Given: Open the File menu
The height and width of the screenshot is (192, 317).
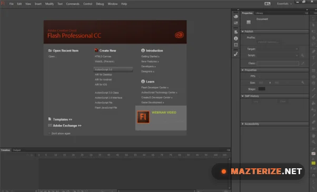Looking at the screenshot, I should [x=12, y=4].
